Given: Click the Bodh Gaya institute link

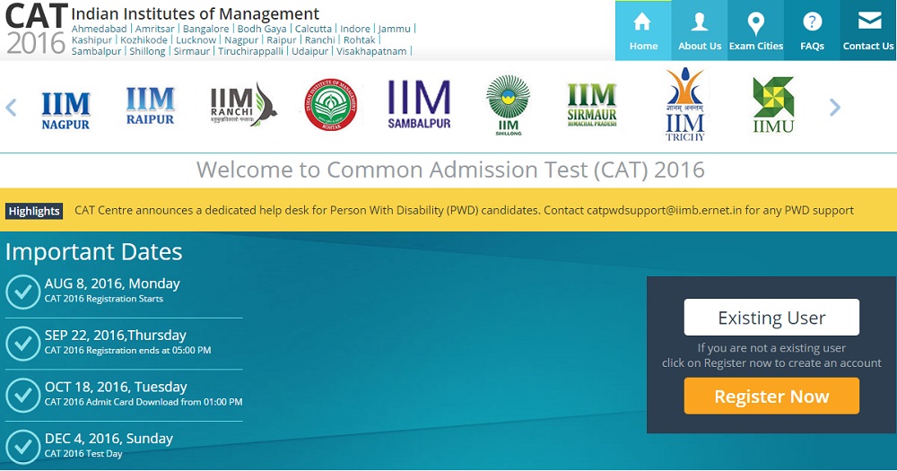Looking at the screenshot, I should point(262,29).
